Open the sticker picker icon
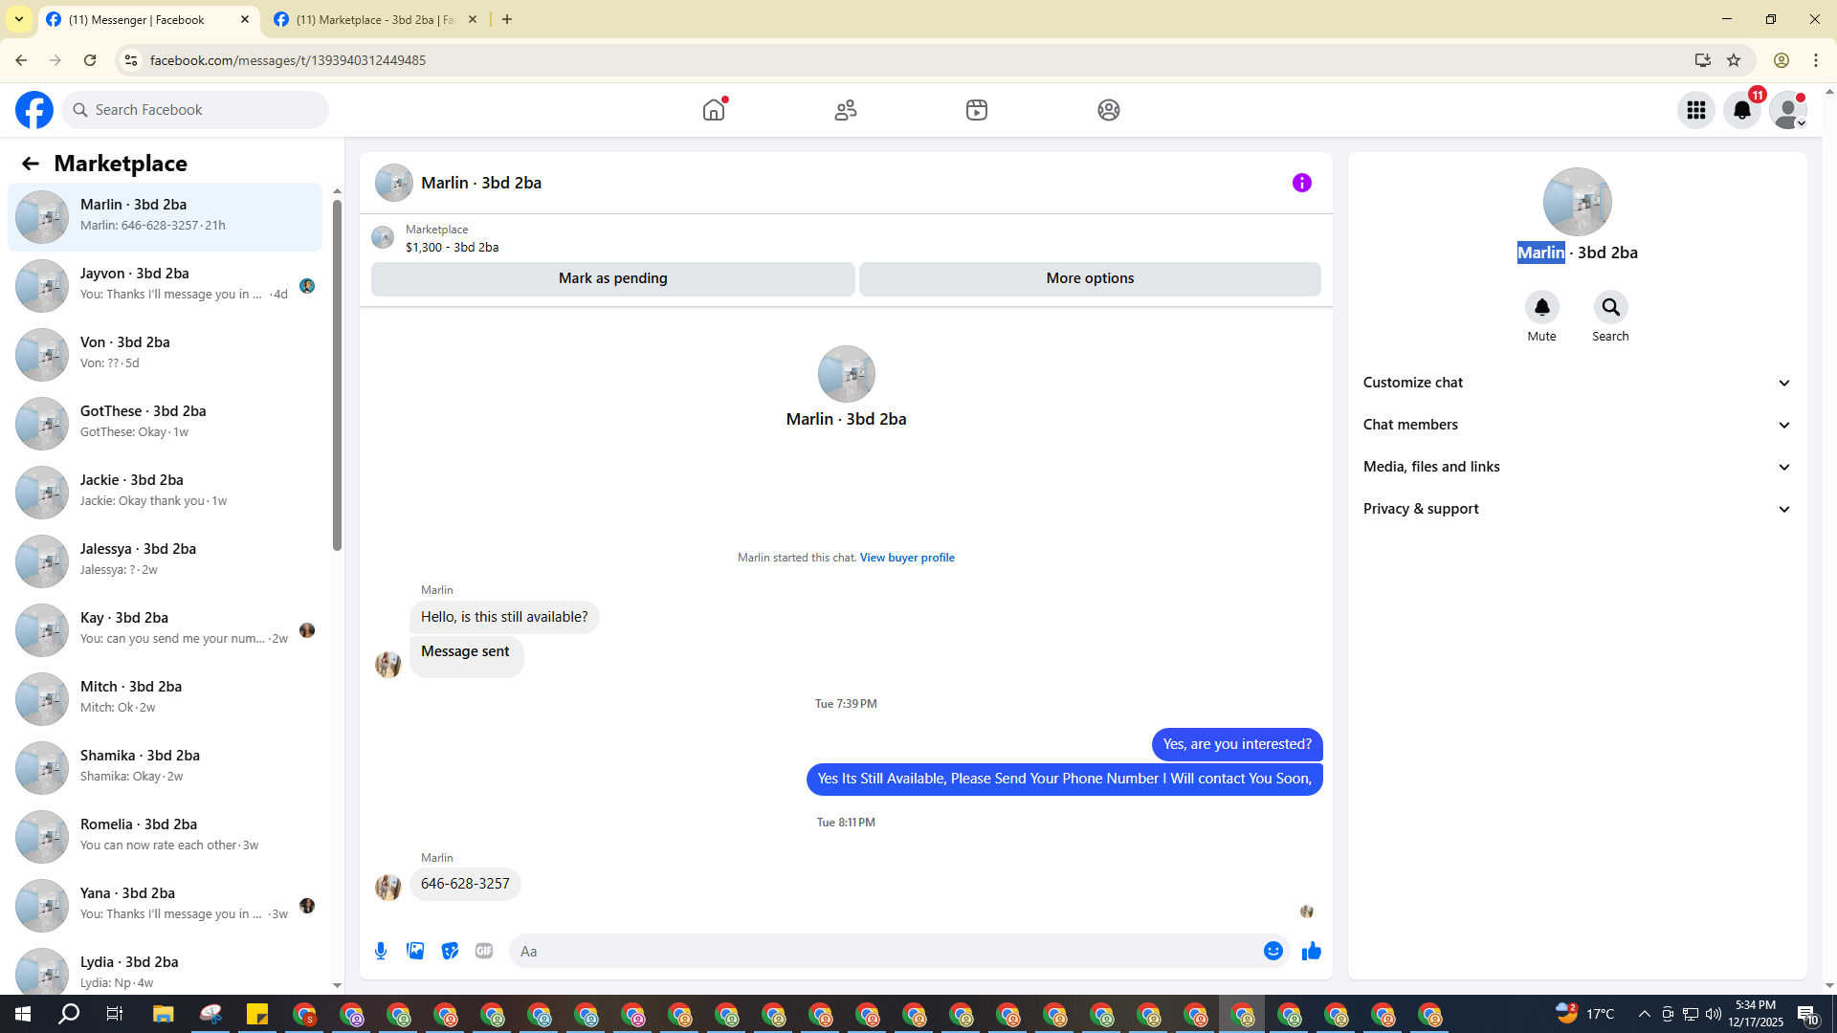 [x=450, y=951]
